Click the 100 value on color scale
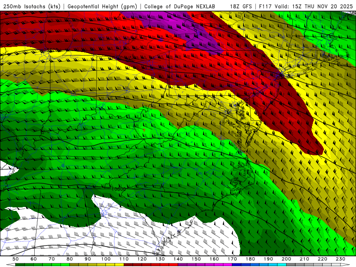Viewport: 356px width, 267px height. point(106,259)
